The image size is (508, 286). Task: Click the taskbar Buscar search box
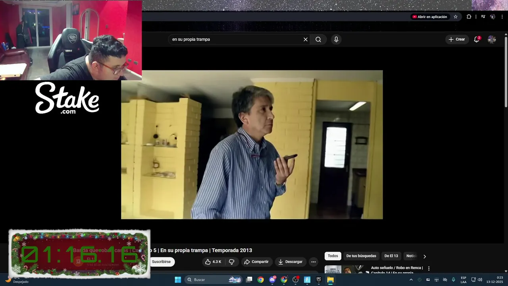(x=214, y=280)
